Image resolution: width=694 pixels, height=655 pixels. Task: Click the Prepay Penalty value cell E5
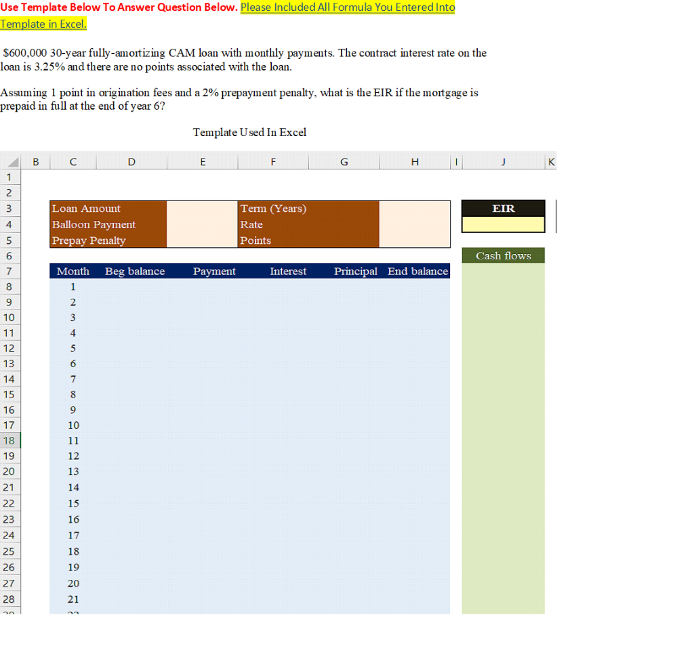click(202, 240)
